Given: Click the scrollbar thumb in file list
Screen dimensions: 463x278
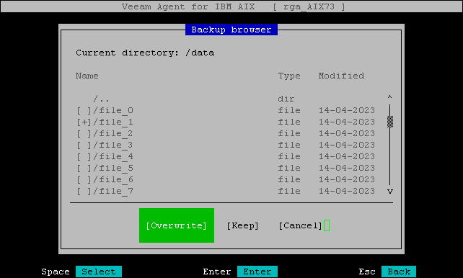Looking at the screenshot, I should [390, 122].
